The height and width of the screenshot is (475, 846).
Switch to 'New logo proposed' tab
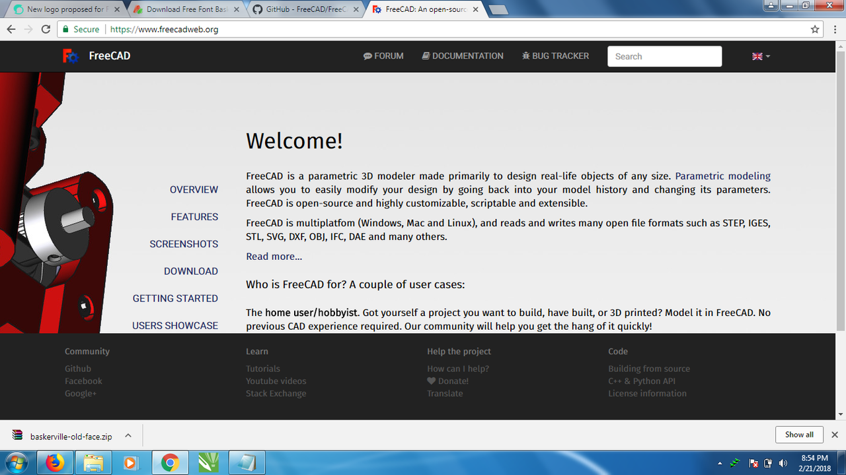pos(64,10)
